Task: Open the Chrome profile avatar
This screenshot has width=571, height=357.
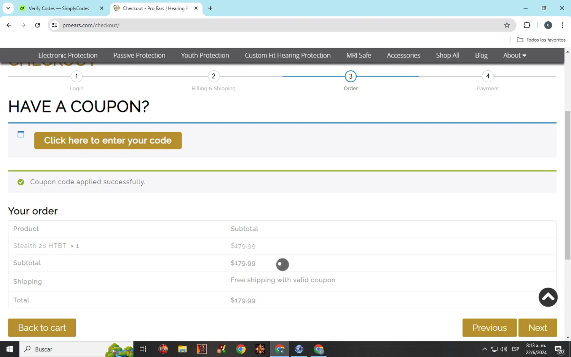Action: (x=548, y=25)
